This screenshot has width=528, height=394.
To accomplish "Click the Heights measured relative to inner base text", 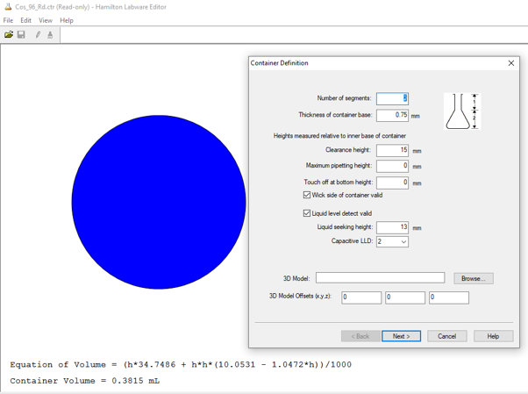I will [x=339, y=136].
